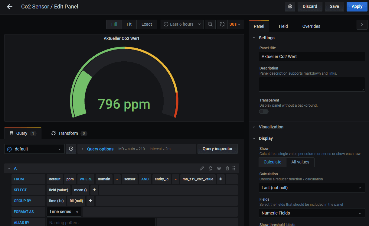The image size is (369, 226).
Task: Expand the Visualization section
Action: [271, 127]
